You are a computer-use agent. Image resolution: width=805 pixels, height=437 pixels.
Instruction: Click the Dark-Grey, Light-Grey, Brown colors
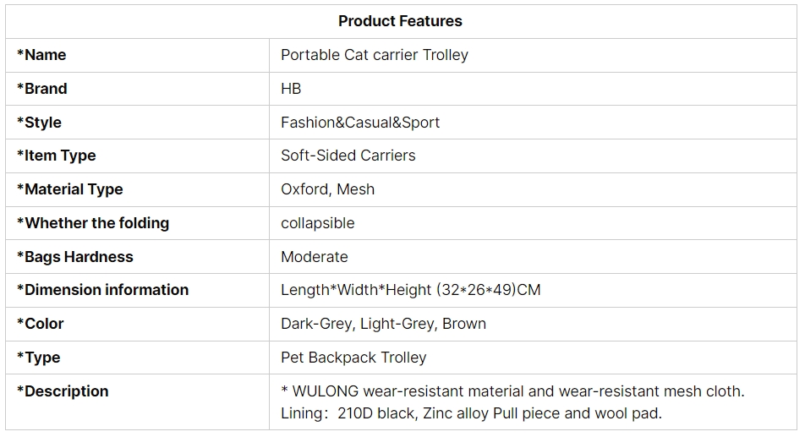click(384, 324)
